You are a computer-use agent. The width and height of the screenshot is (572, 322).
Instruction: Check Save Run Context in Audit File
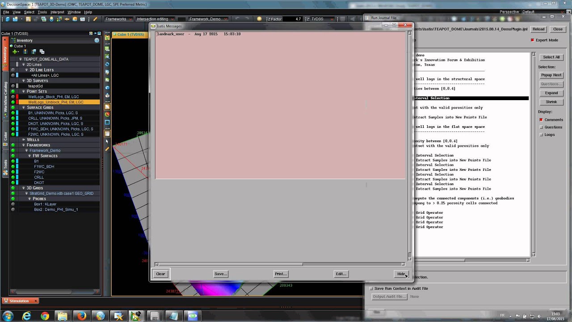[x=371, y=288]
